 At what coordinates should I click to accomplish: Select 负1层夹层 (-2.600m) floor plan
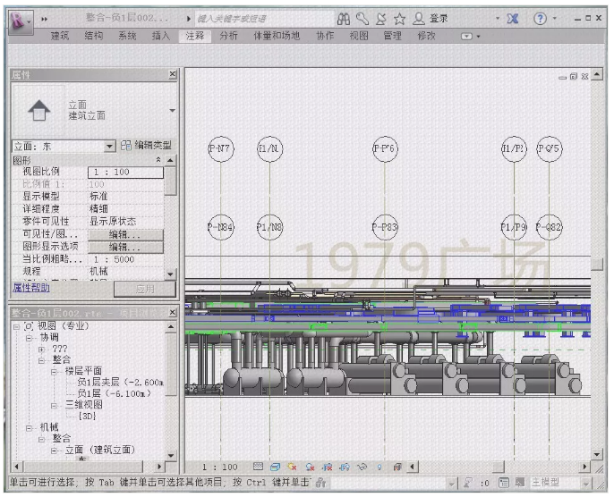tap(120, 382)
